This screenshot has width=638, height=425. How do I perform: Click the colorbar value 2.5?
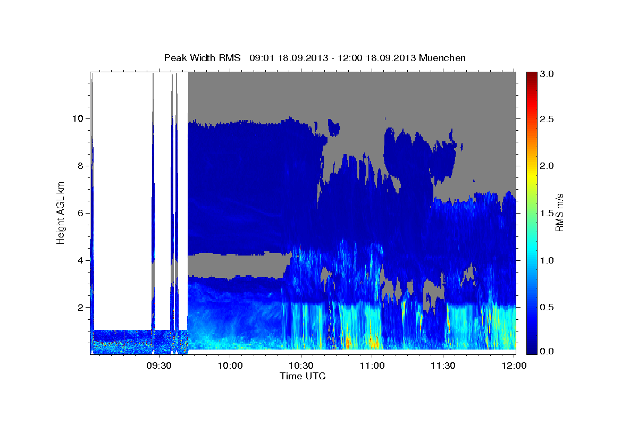point(548,119)
